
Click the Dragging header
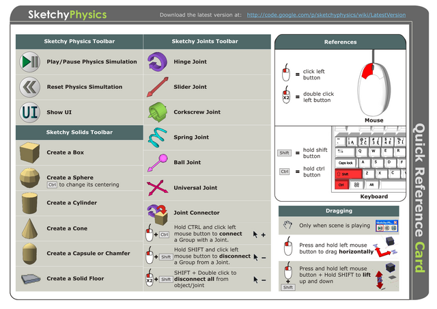tap(339, 211)
